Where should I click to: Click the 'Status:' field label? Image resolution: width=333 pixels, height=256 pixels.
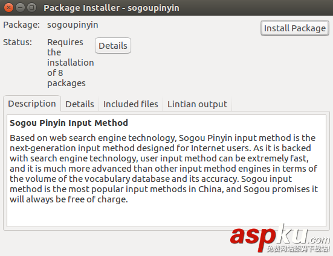pos(18,42)
